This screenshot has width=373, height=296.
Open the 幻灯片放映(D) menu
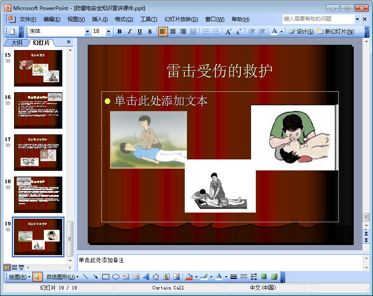click(x=181, y=19)
